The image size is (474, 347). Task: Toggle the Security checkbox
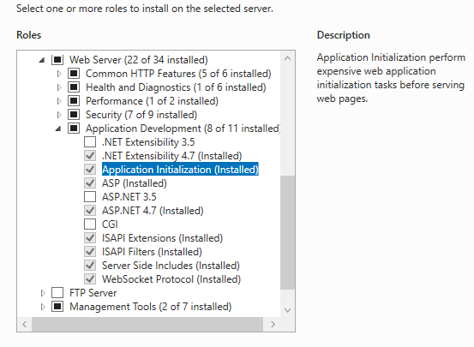point(74,115)
